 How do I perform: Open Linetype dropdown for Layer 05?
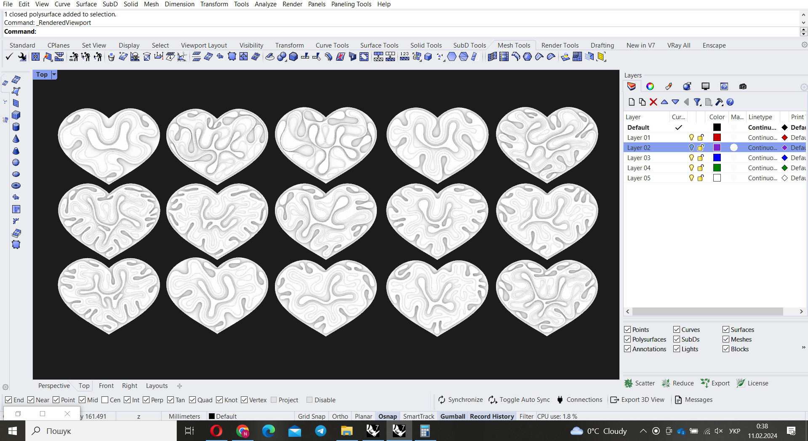pyautogui.click(x=763, y=178)
